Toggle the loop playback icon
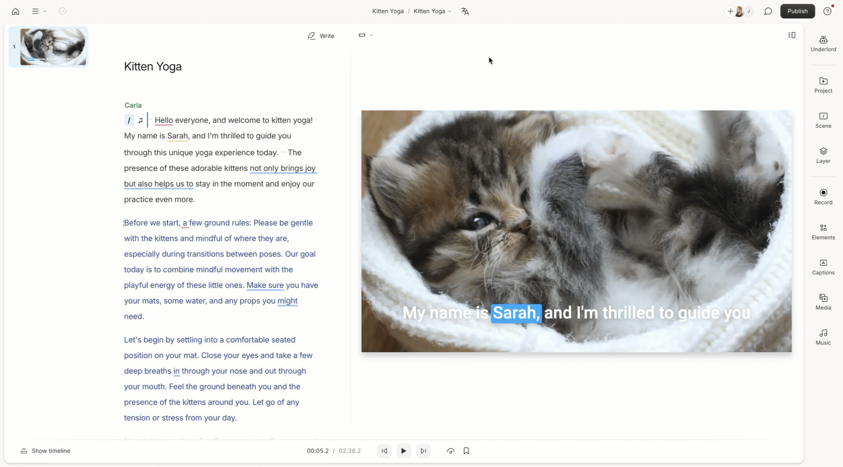The height and width of the screenshot is (467, 843). (x=450, y=451)
